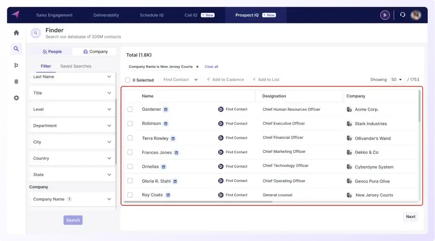Check the box for Robinson row

130,123
